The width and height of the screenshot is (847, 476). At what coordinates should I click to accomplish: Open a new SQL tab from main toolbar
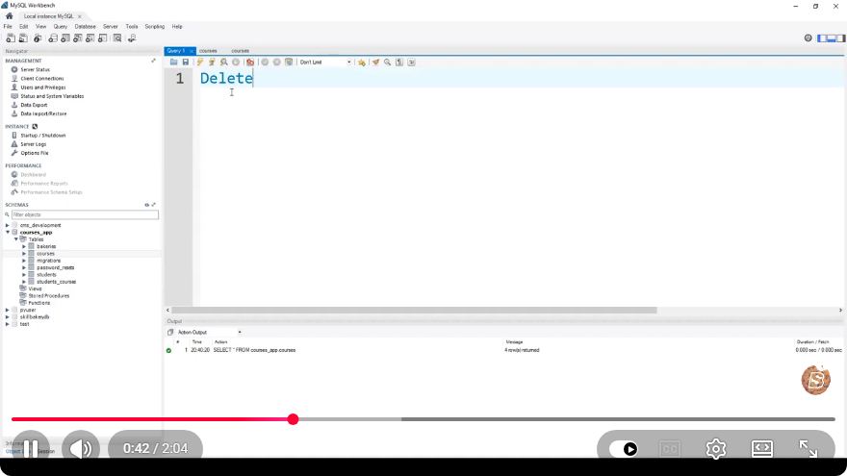click(x=11, y=38)
